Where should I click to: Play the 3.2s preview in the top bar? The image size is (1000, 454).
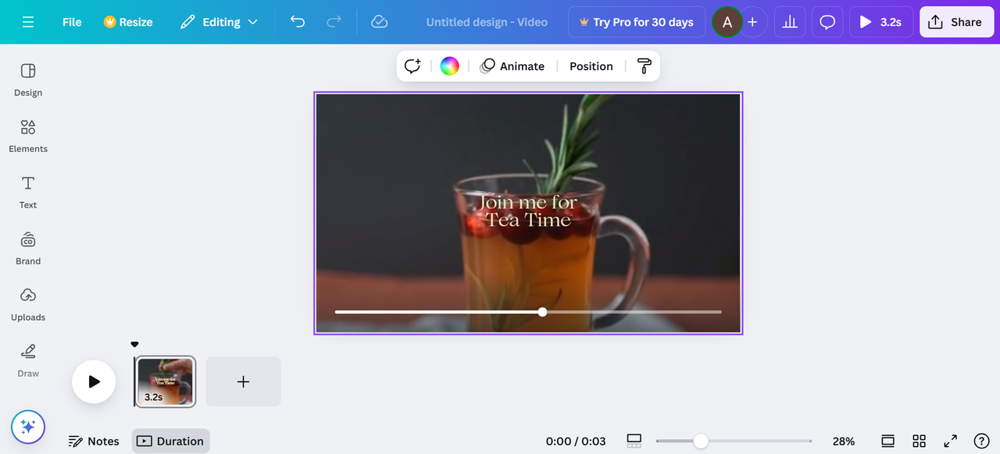pyautogui.click(x=880, y=22)
